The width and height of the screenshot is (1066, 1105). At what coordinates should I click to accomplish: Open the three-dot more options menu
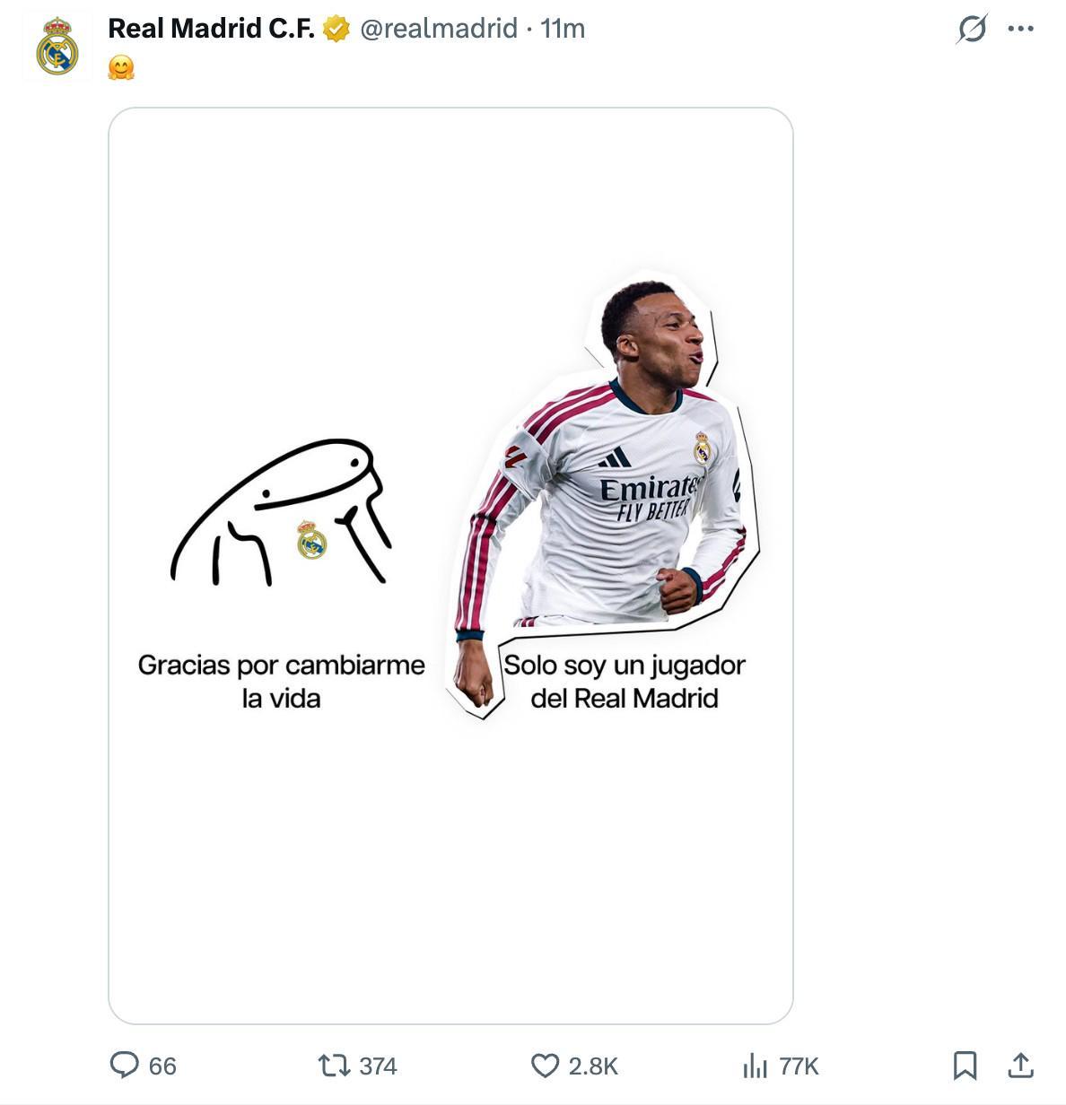coord(1020,29)
